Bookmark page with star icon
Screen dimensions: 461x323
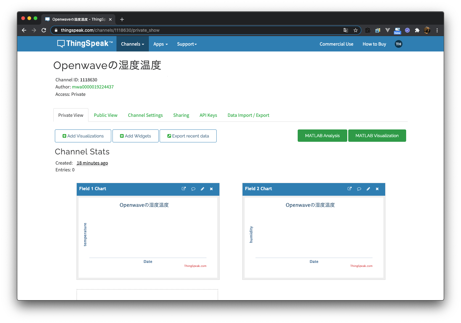coord(356,30)
